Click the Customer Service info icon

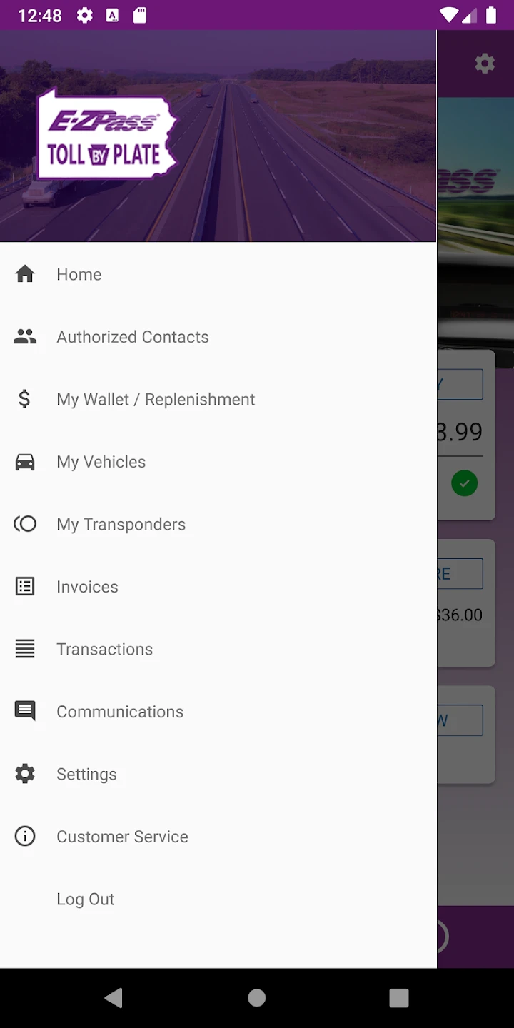[25, 836]
